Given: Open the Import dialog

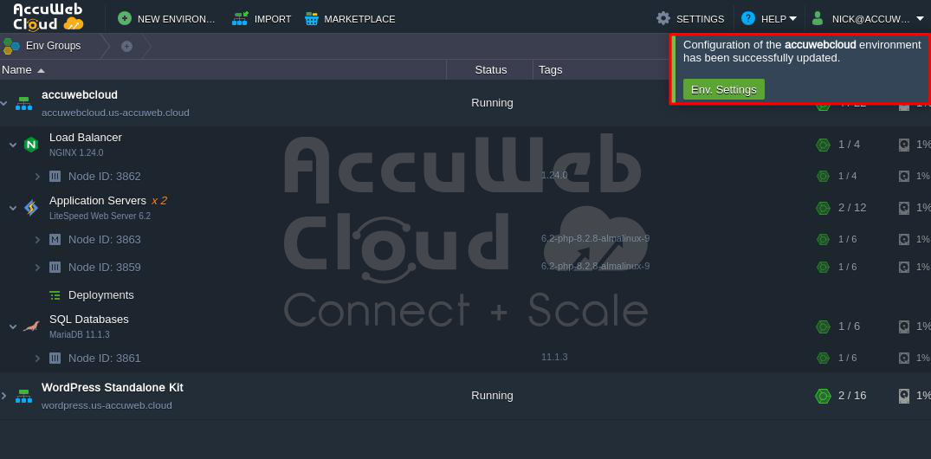Looking at the screenshot, I should coord(262,18).
